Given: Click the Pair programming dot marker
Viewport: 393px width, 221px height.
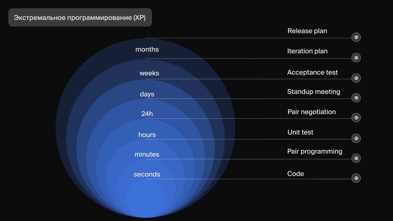Looking at the screenshot, I should click(x=356, y=158).
